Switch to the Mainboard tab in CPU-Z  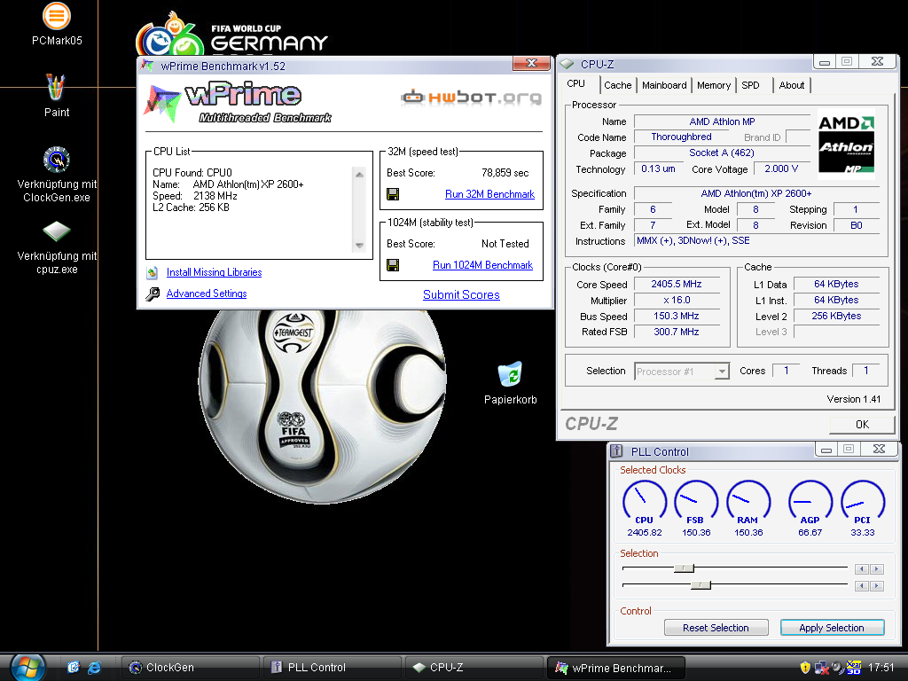[x=664, y=86]
